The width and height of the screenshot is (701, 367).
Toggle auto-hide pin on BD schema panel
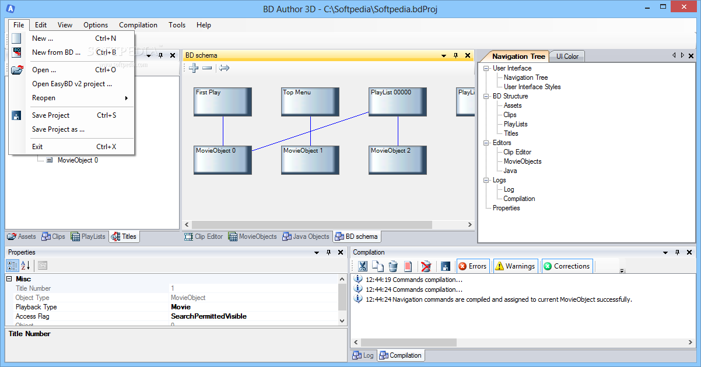point(455,55)
